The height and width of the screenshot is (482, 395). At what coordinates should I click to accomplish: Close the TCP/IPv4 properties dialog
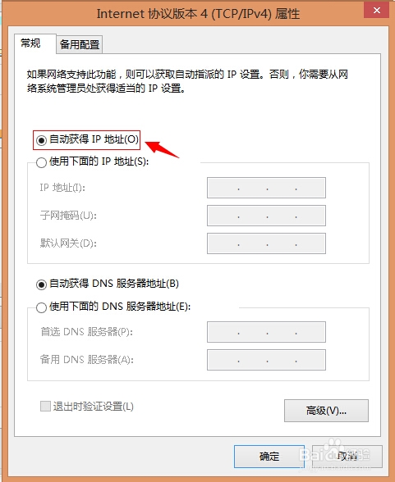(x=377, y=10)
